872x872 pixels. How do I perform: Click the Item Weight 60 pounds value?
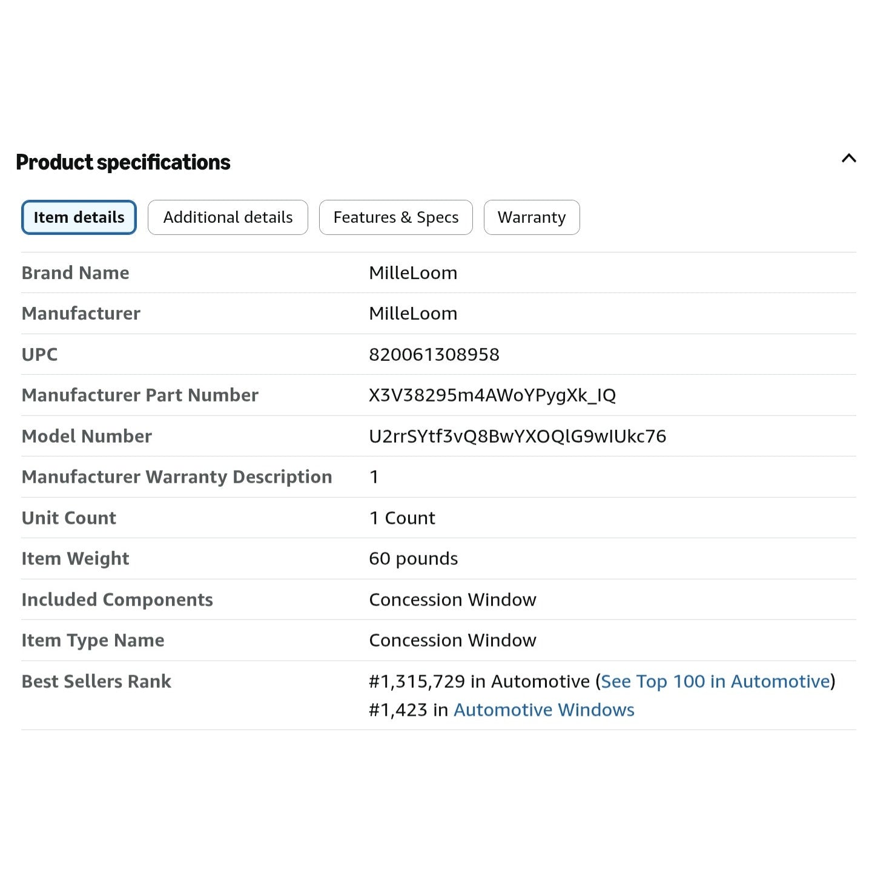414,559
